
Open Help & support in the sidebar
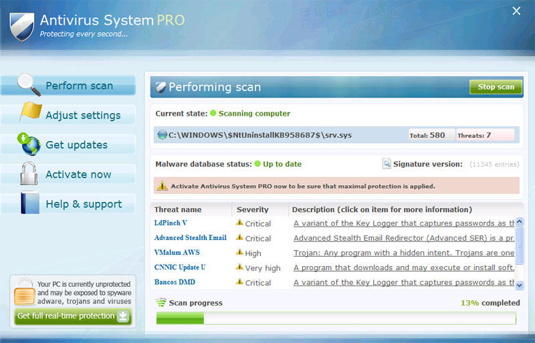tap(68, 204)
